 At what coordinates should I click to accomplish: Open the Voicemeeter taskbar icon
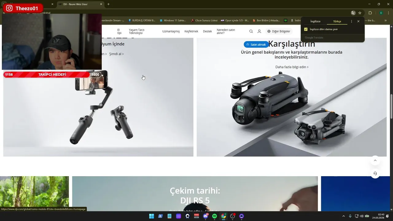click(196, 216)
